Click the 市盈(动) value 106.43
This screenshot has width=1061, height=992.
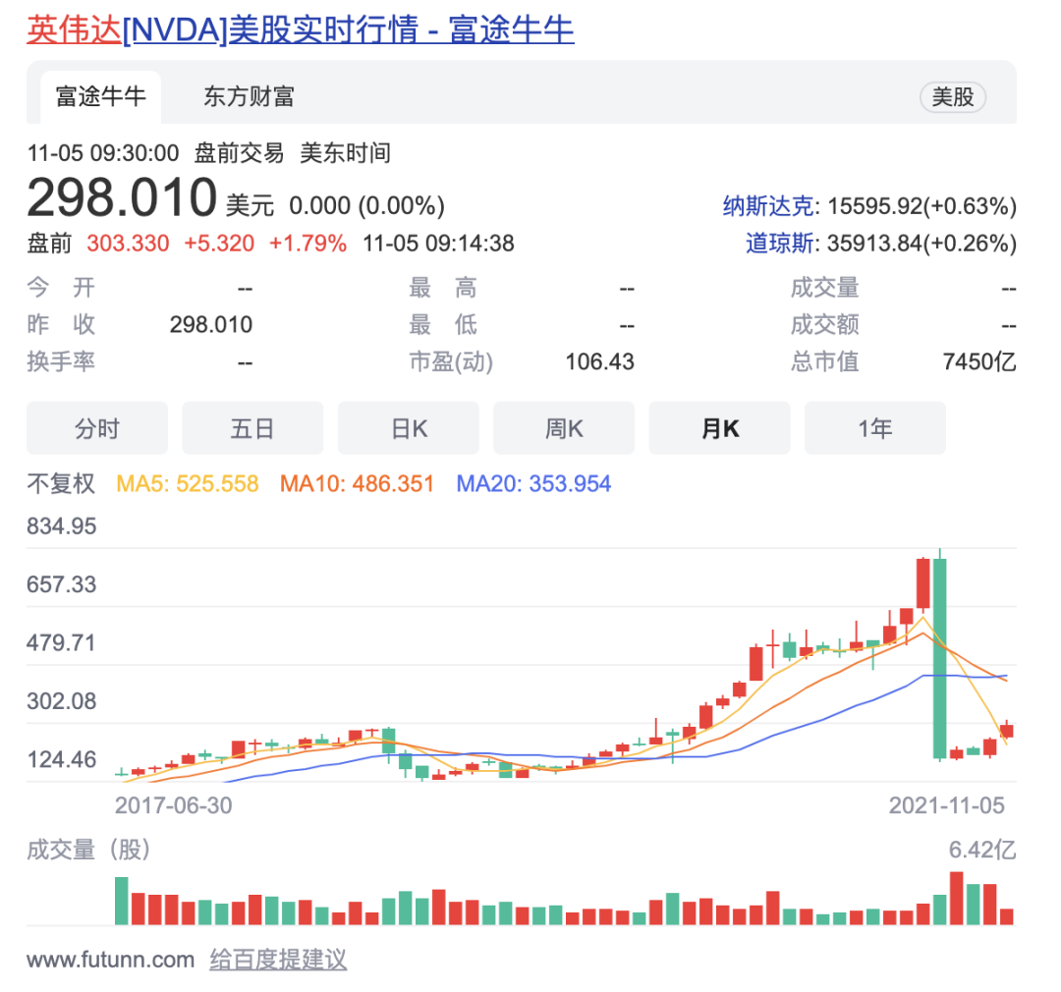pos(599,361)
